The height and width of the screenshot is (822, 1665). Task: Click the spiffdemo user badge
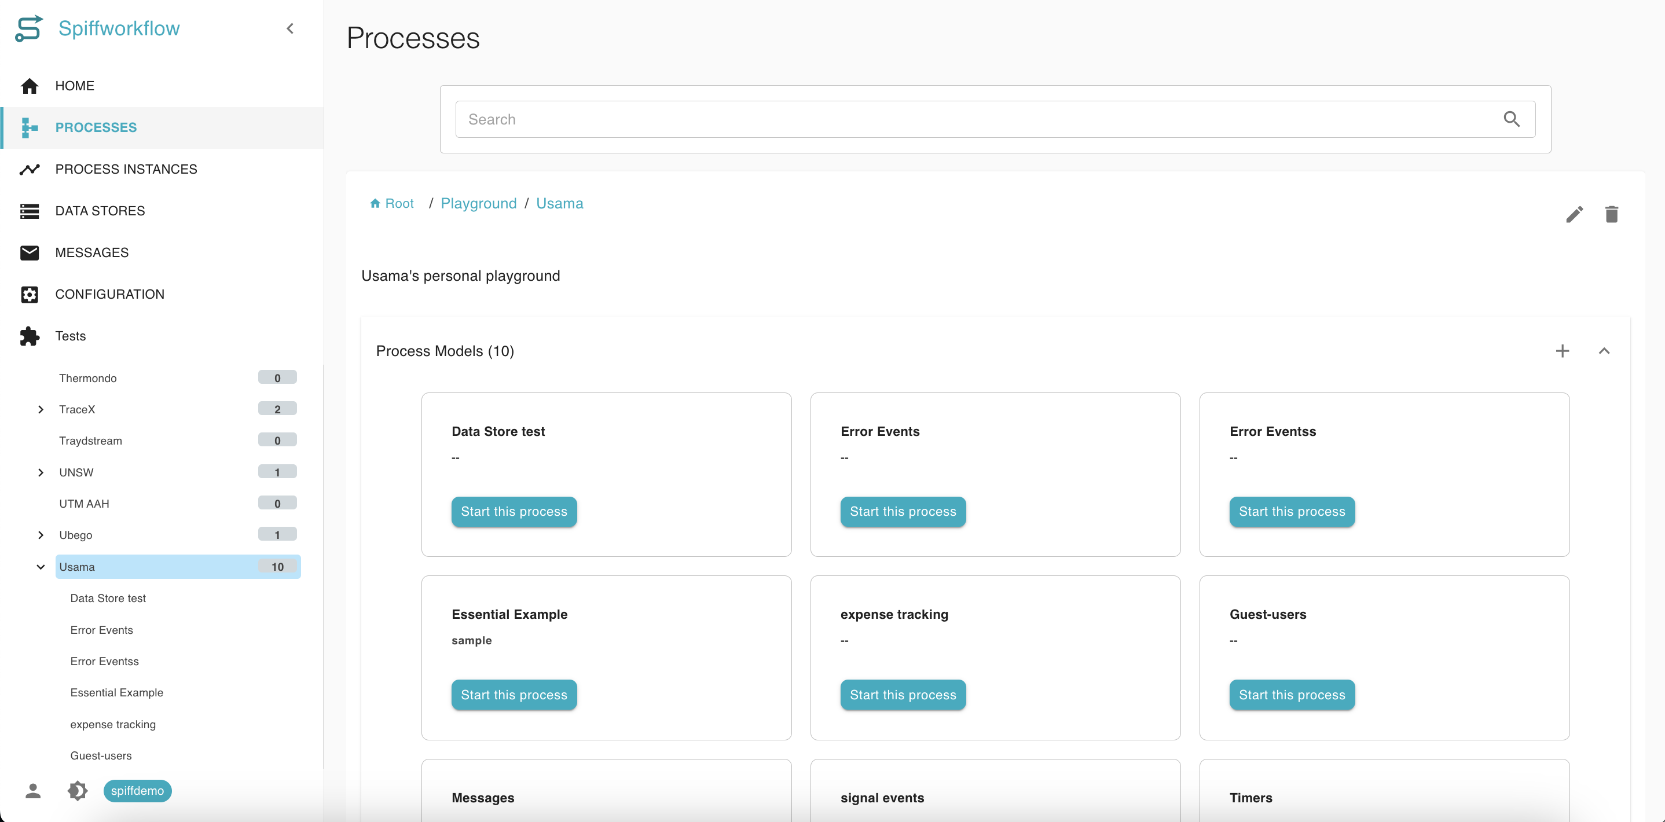coord(137,790)
